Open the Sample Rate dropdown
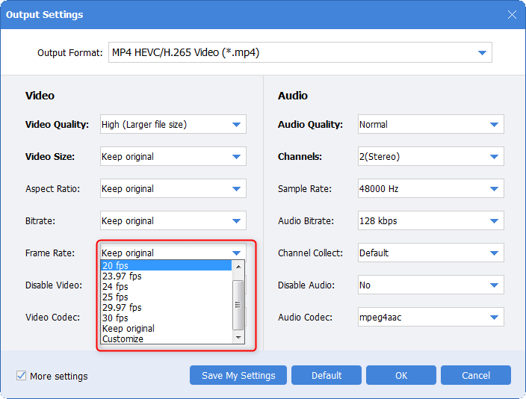The width and height of the screenshot is (526, 399). (430, 188)
